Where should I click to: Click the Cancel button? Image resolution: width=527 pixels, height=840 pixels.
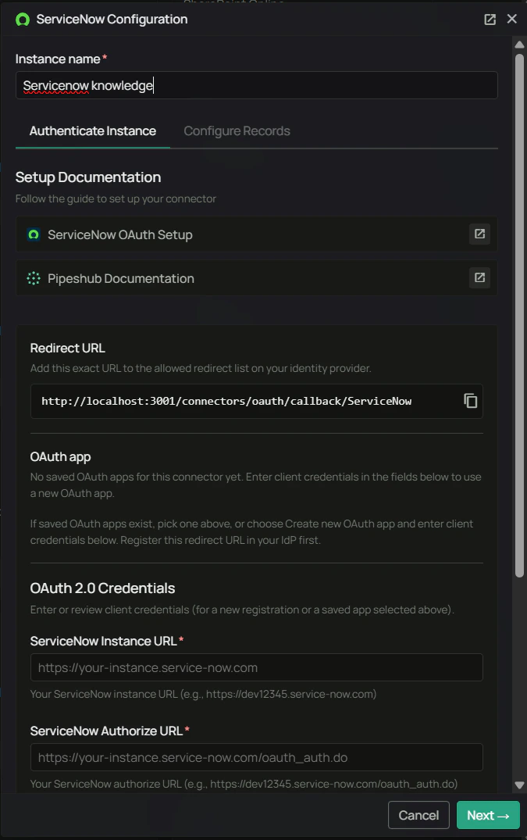point(418,815)
